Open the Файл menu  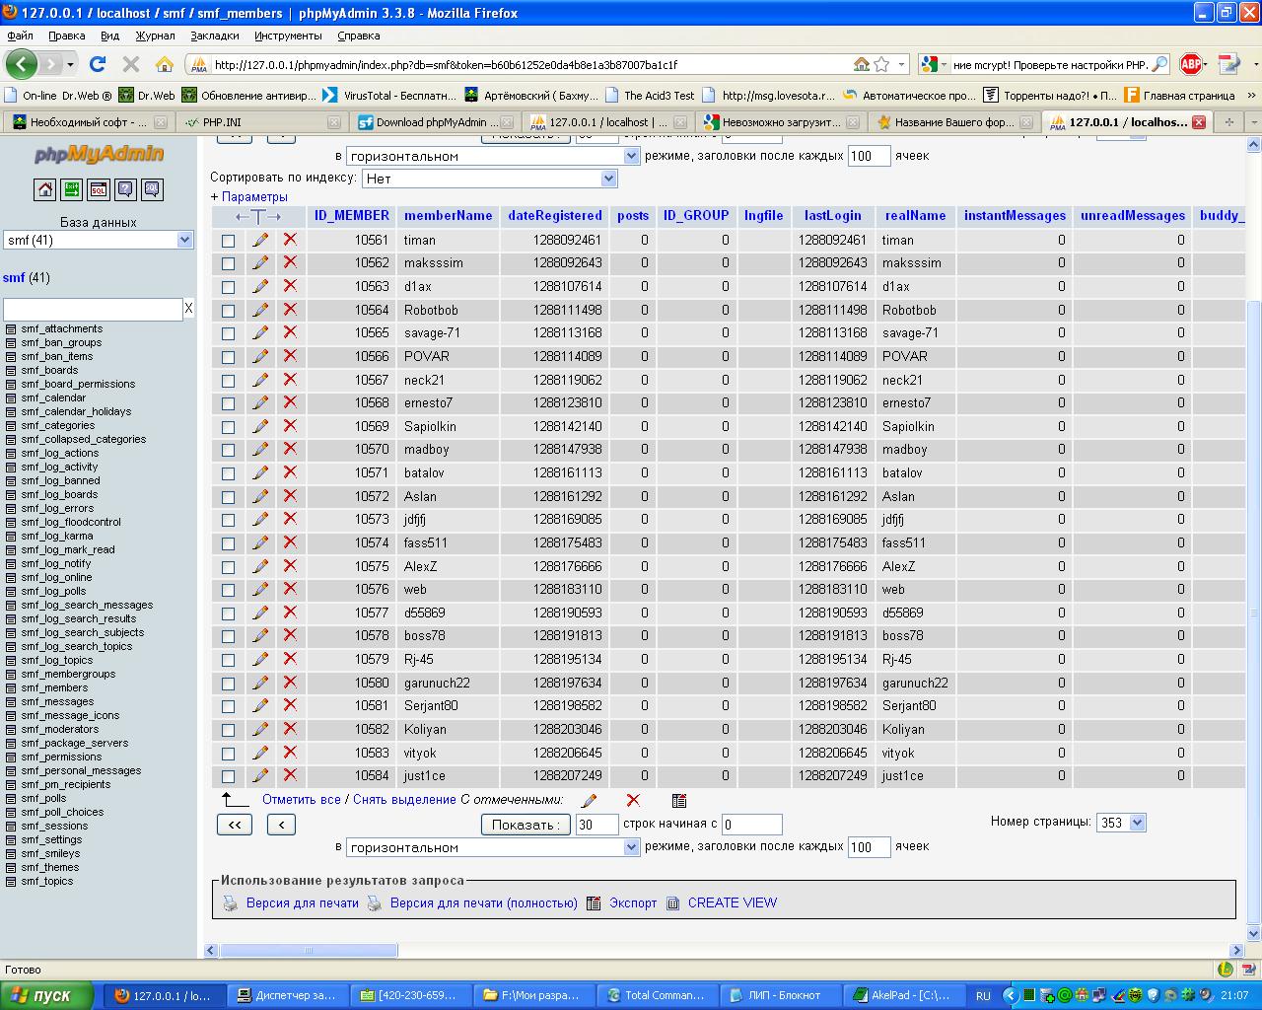pyautogui.click(x=20, y=36)
